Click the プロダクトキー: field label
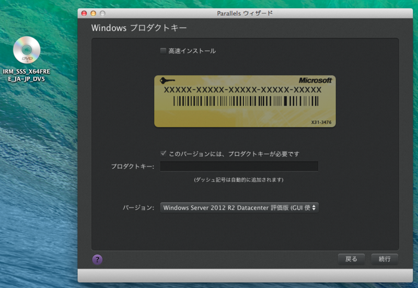Image resolution: width=418 pixels, height=288 pixels. (x=133, y=167)
